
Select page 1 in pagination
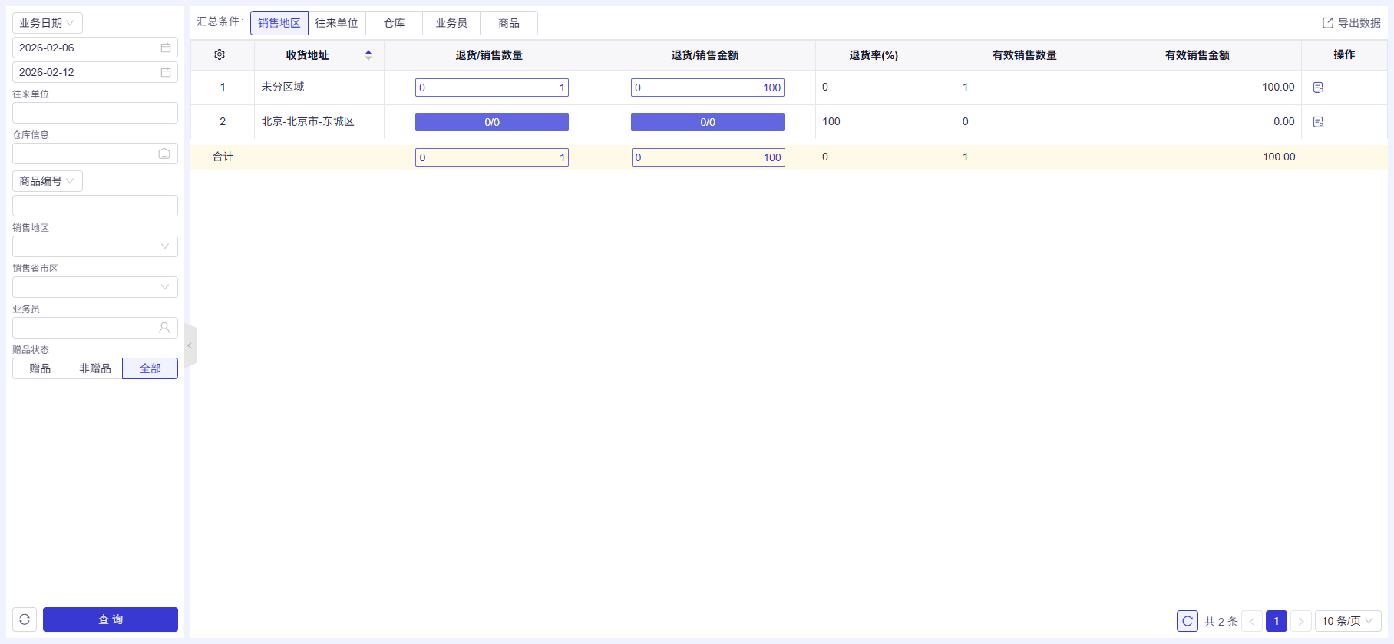pyautogui.click(x=1277, y=621)
